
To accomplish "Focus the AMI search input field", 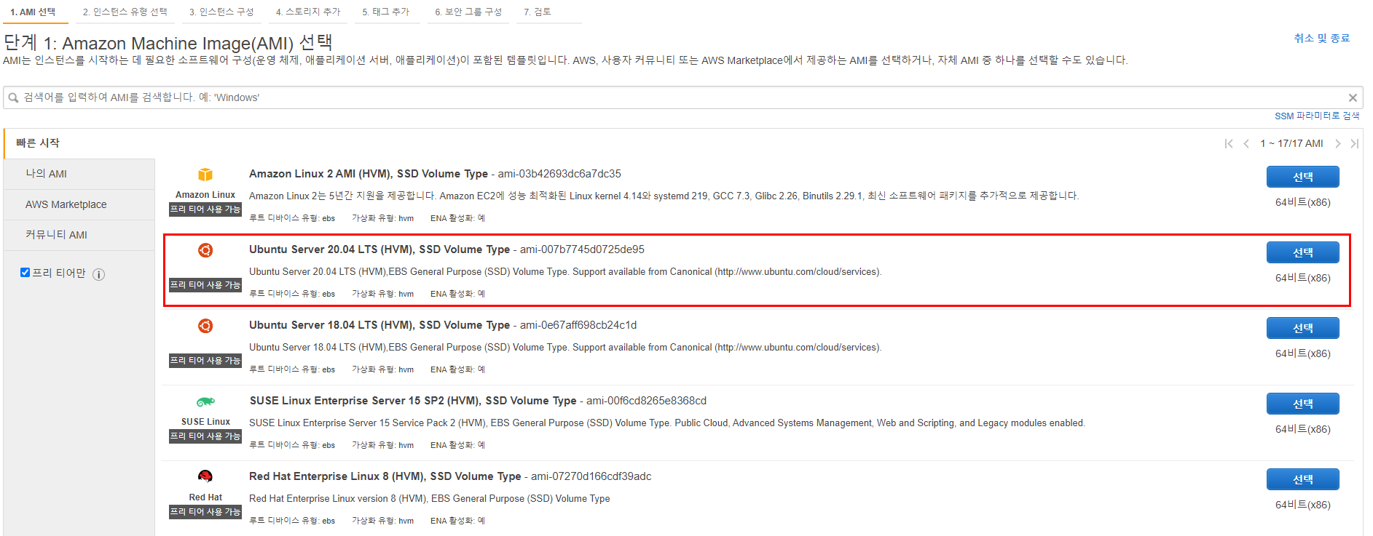I will (682, 97).
